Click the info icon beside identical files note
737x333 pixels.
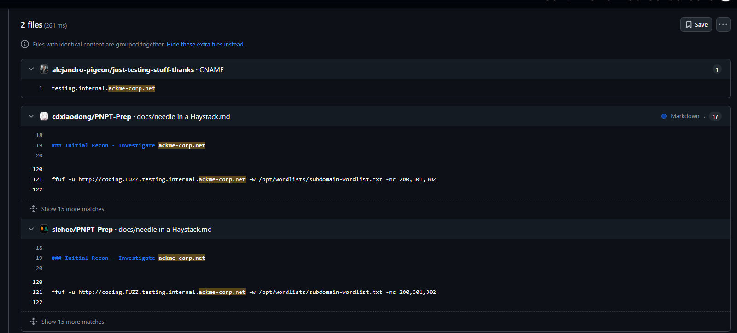(x=25, y=44)
